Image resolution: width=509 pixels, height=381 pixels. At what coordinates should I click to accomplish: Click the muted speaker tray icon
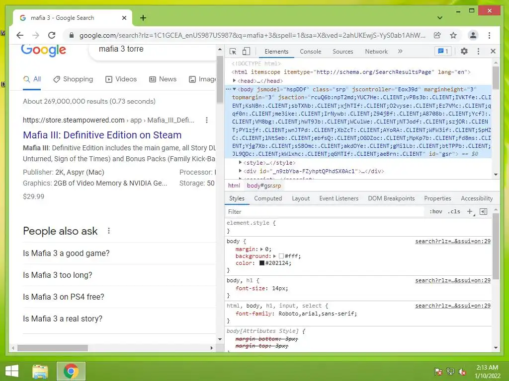462,371
